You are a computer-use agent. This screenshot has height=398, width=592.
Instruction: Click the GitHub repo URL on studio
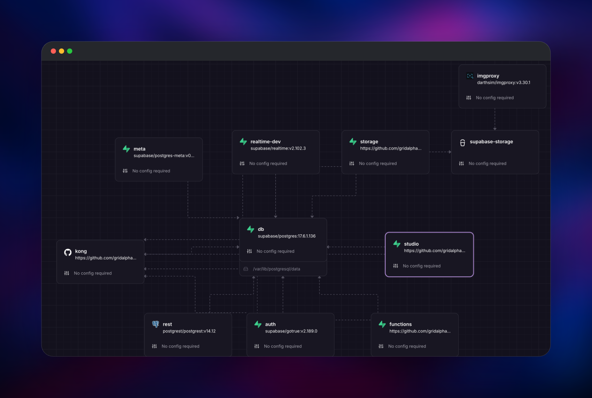click(435, 251)
